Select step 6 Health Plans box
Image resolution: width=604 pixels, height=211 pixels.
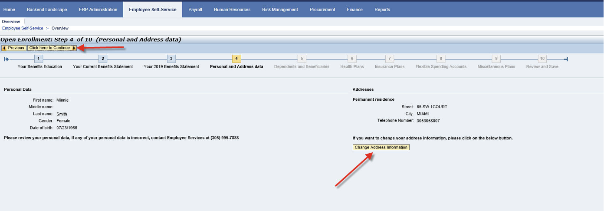[x=352, y=59]
